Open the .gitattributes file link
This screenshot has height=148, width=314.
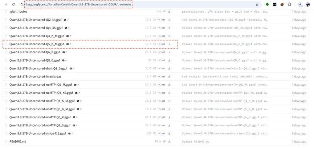click(18, 12)
